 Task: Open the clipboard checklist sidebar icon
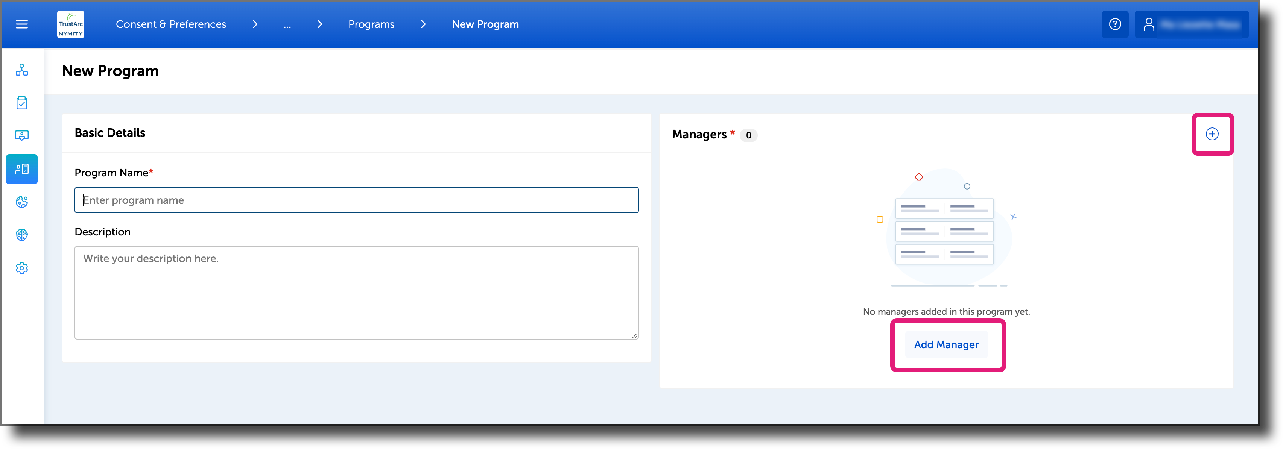click(22, 103)
